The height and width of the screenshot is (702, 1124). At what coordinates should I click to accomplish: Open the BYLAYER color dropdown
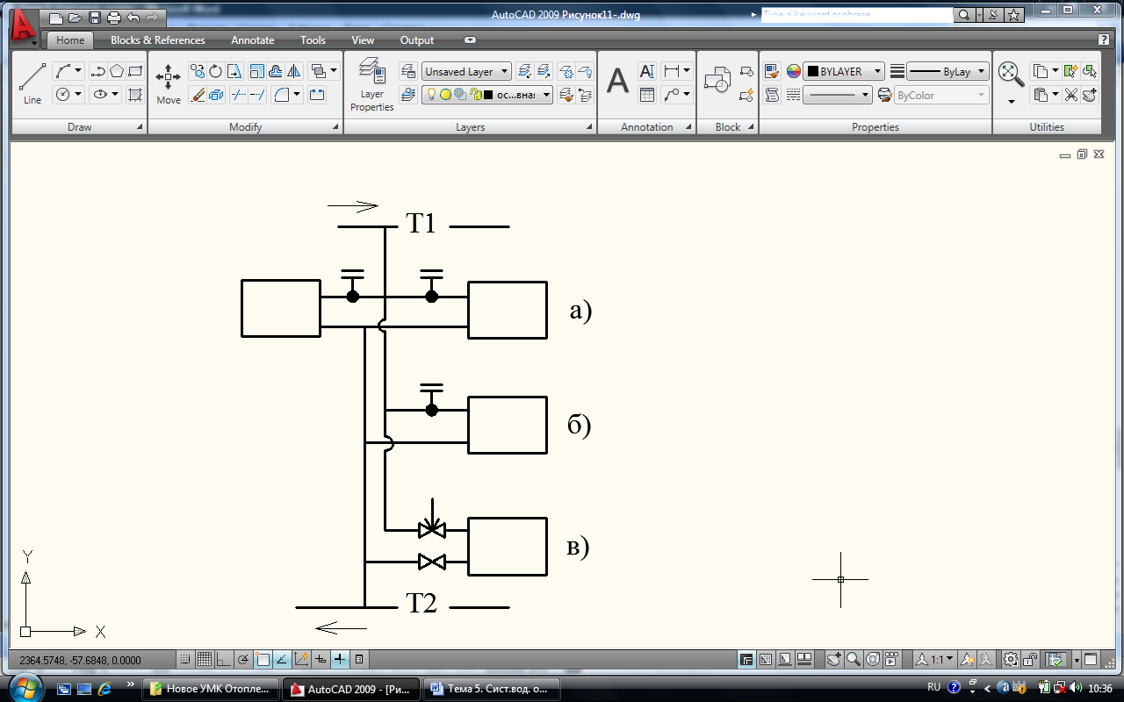click(844, 72)
